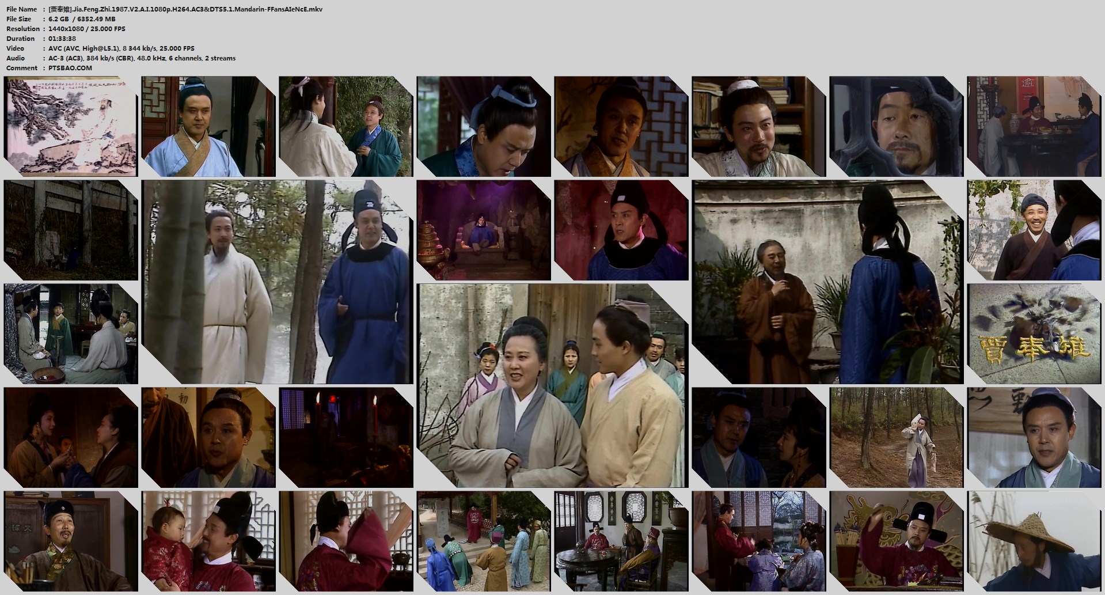Select the thumbnail of man in light blue robe
Viewport: 1105px width, 595px height.
[x=208, y=127]
